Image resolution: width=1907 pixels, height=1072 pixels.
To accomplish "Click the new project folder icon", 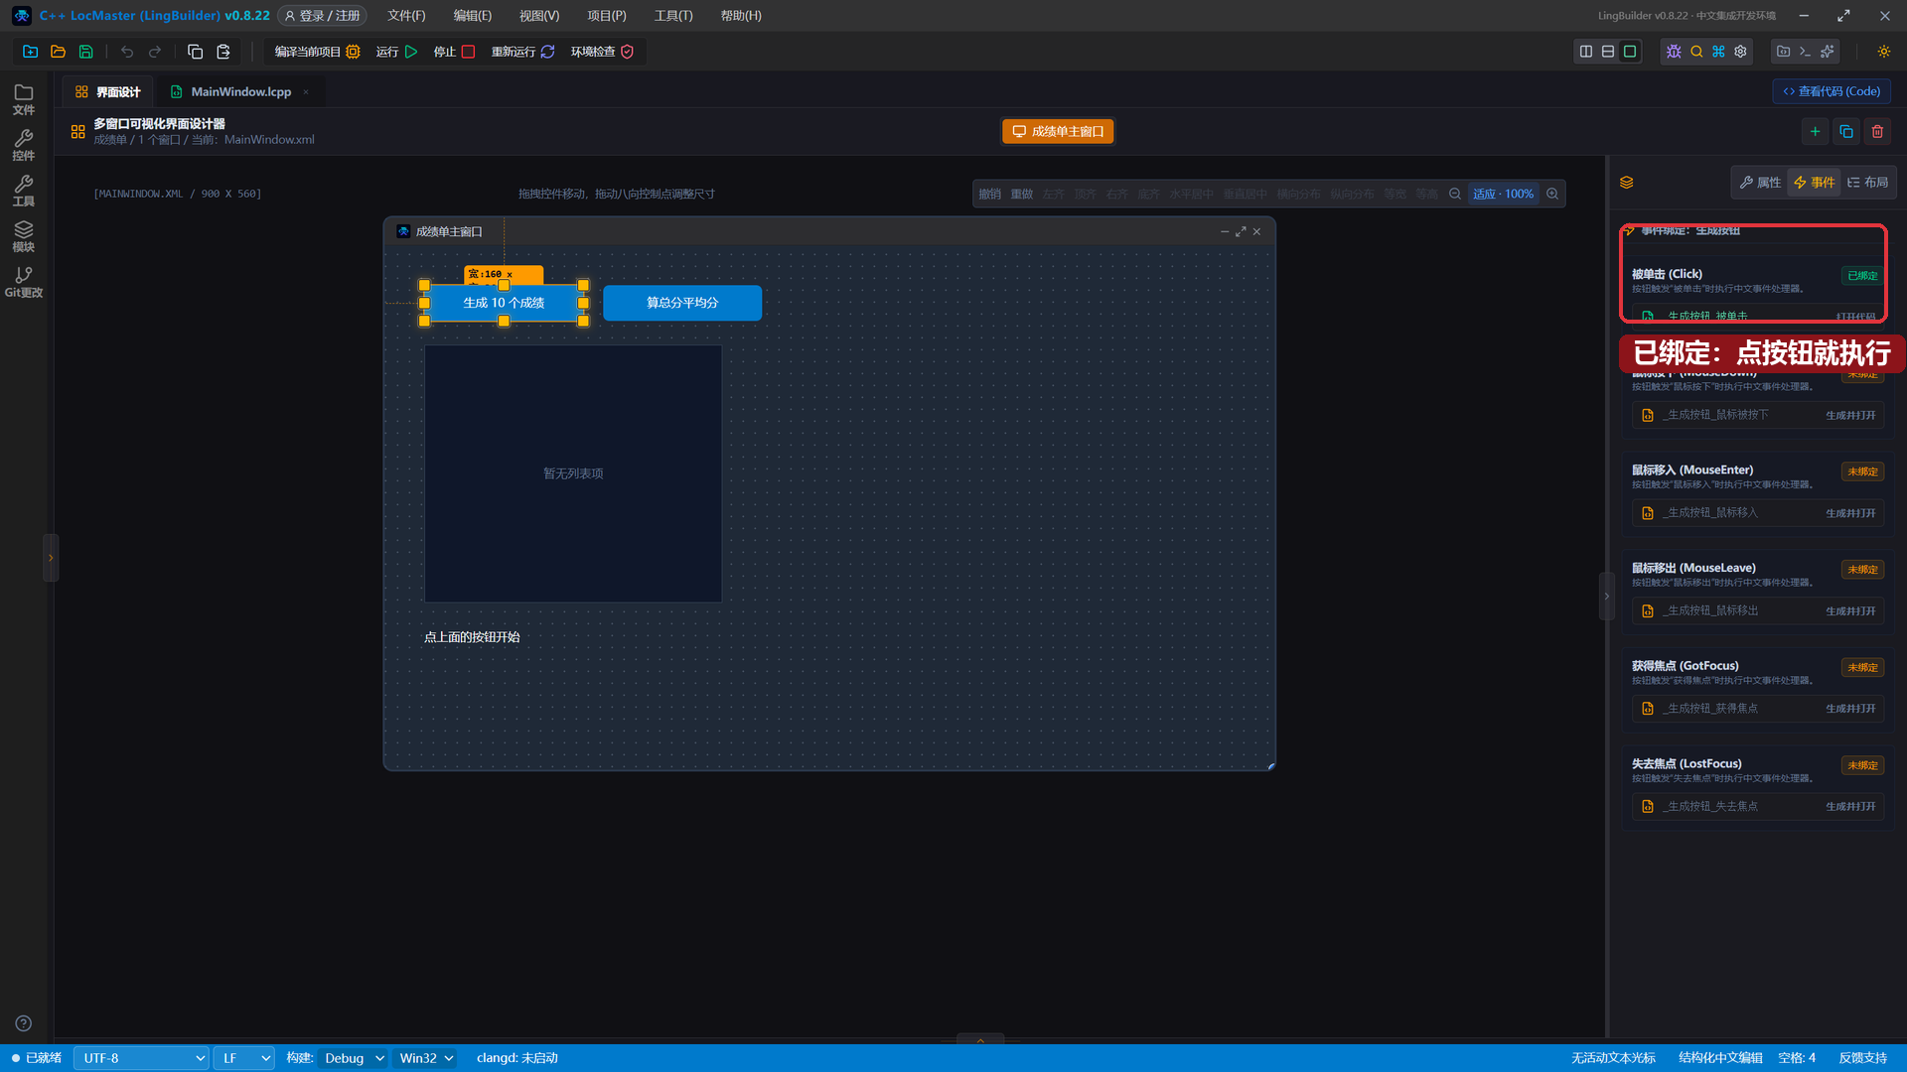I will (30, 52).
